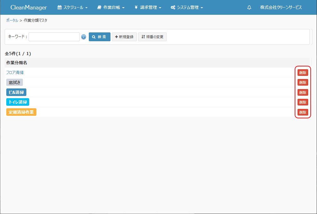The height and width of the screenshot is (214, 317).
Task: Click the 新規登録 button
Action: click(x=124, y=37)
